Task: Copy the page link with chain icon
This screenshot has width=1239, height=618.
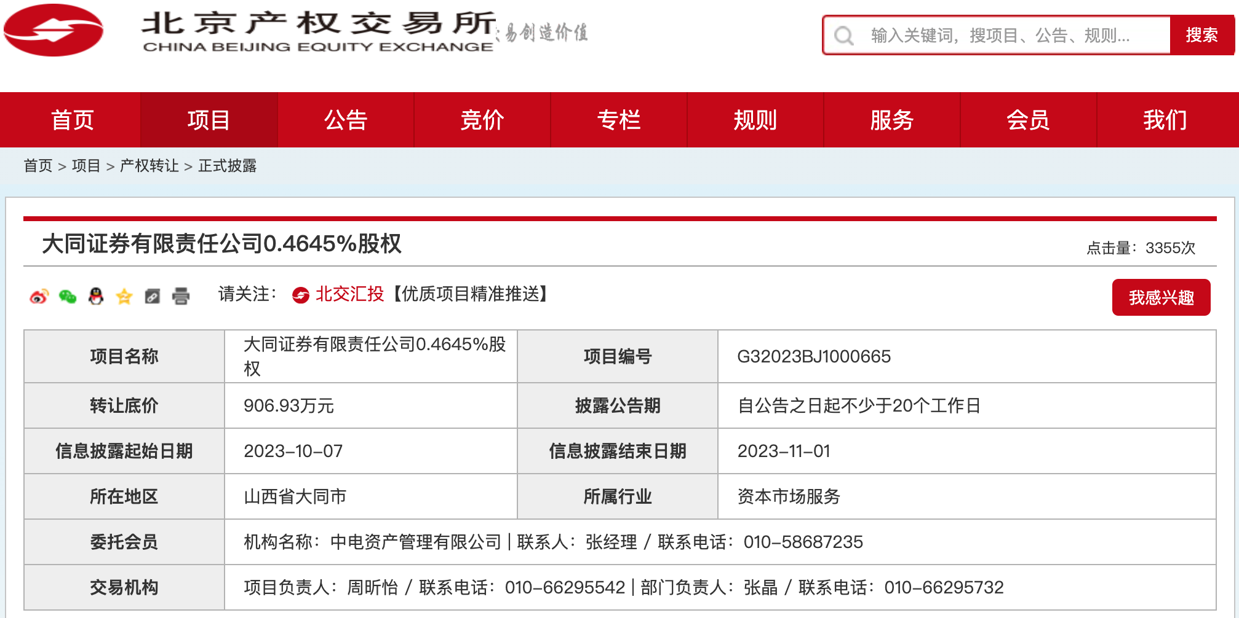Action: coord(153,297)
